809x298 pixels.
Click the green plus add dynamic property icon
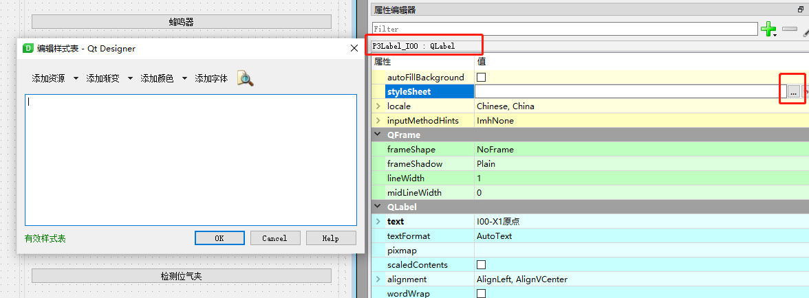[769, 30]
